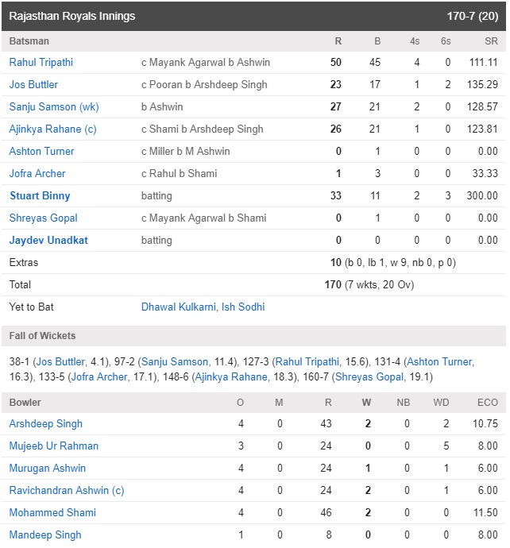Open Rahul Tripathi's batsman profile link
Image resolution: width=510 pixels, height=548 pixels.
tap(41, 63)
